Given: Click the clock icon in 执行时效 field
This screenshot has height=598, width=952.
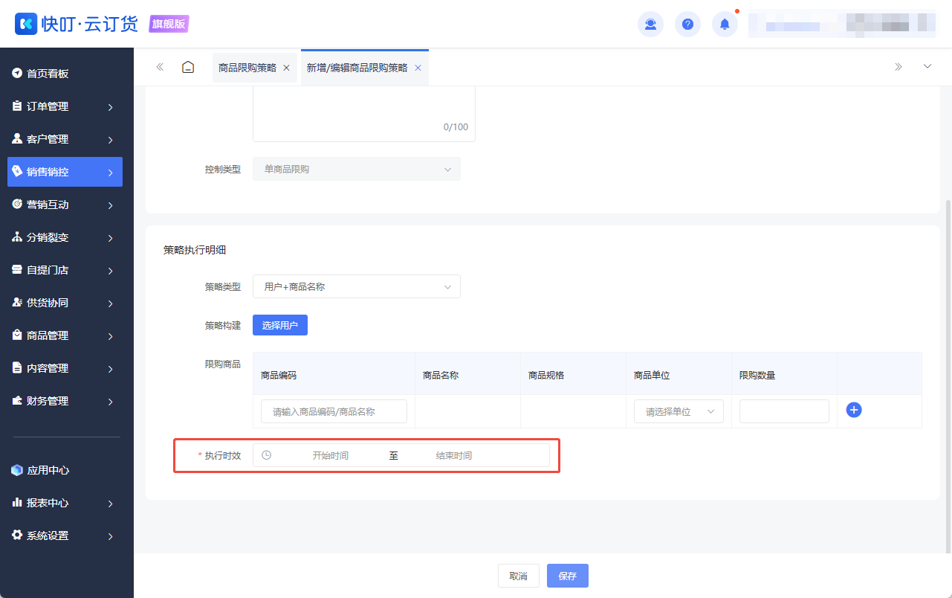Looking at the screenshot, I should click(x=267, y=455).
